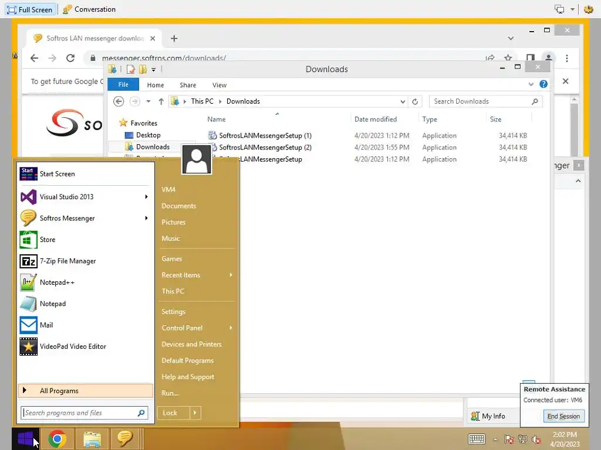Viewport: 601px width, 450px height.
Task: Open the Lock options arrow
Action: tap(195, 413)
